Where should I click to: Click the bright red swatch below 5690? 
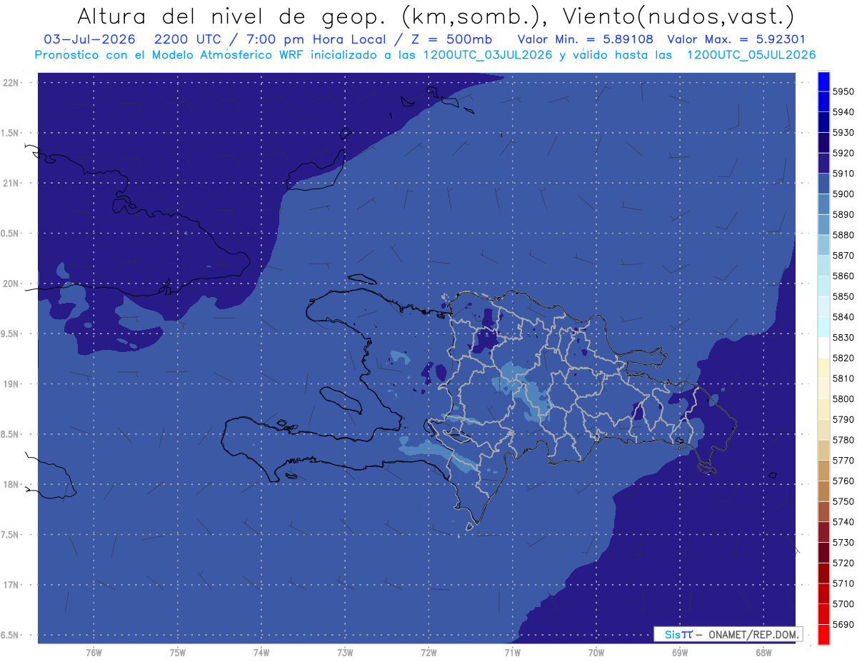pyautogui.click(x=823, y=634)
